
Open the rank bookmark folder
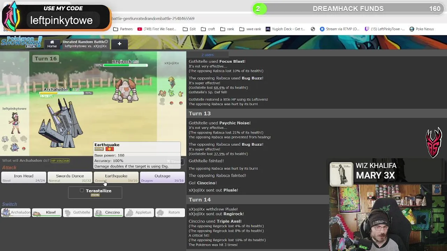[x=227, y=29]
